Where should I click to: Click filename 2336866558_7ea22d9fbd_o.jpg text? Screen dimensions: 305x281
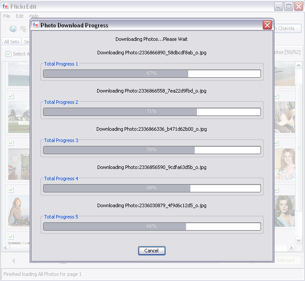coord(173,91)
